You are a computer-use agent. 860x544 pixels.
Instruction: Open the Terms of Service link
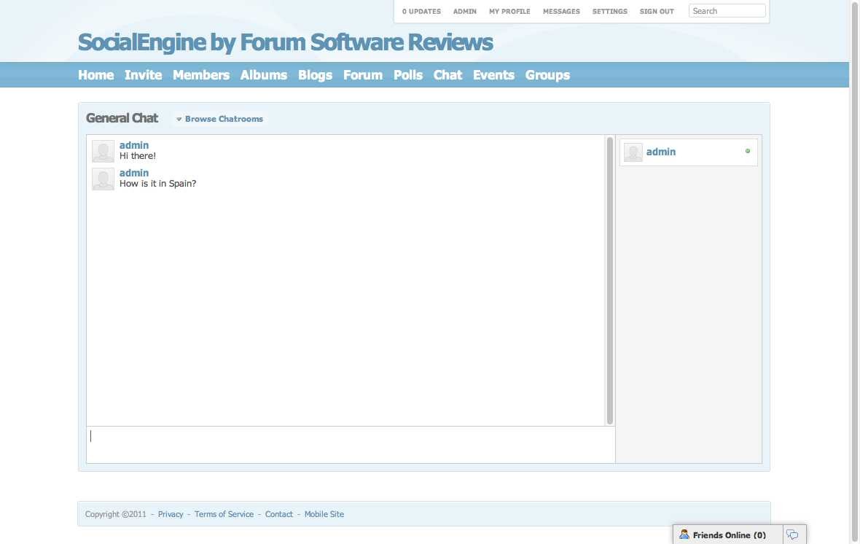224,514
